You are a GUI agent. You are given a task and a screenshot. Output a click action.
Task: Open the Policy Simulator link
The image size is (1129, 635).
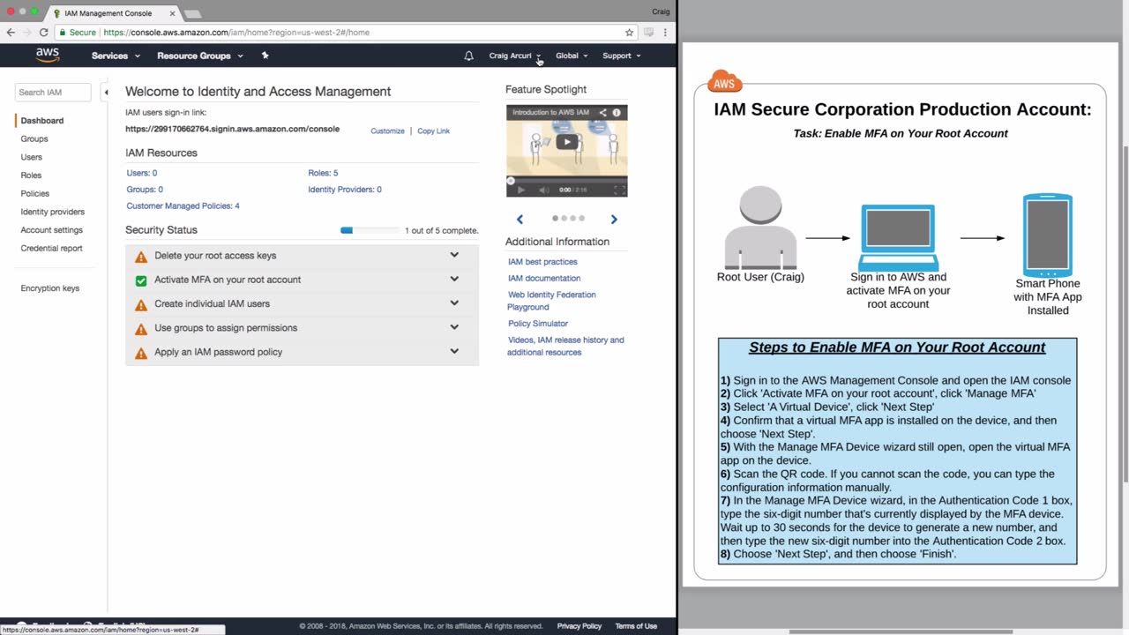[x=538, y=324]
